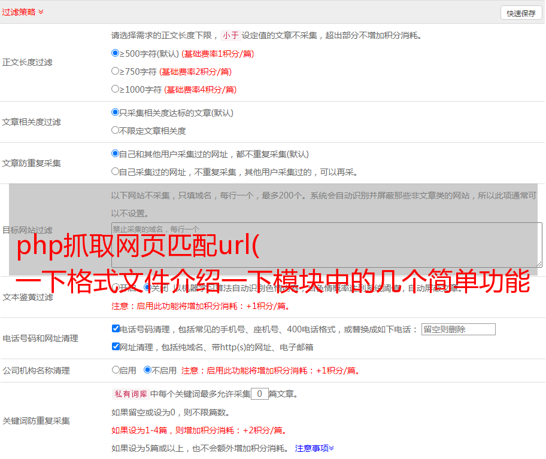Enable 公司机构名称清理 with 启用

(116, 370)
